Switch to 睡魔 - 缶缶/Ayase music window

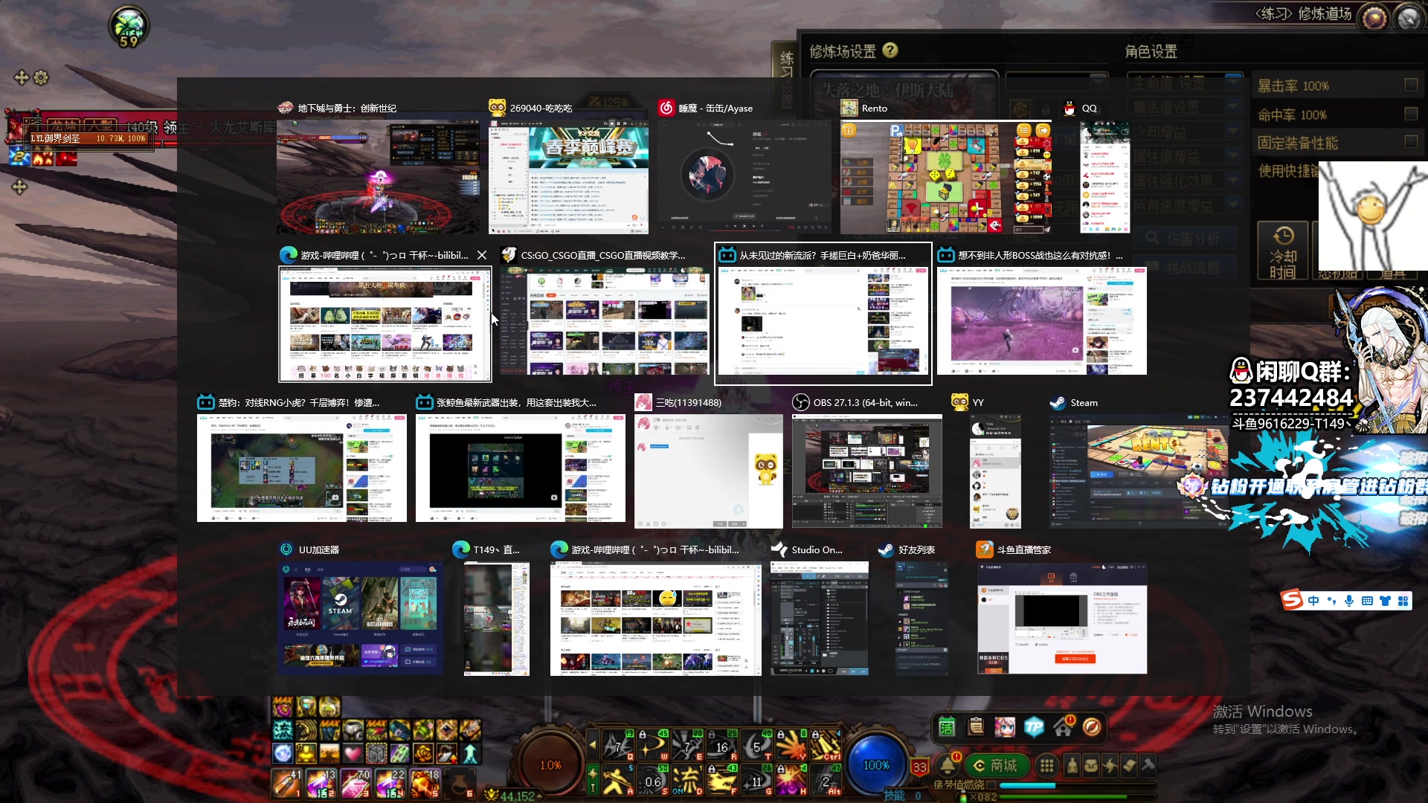pos(744,177)
